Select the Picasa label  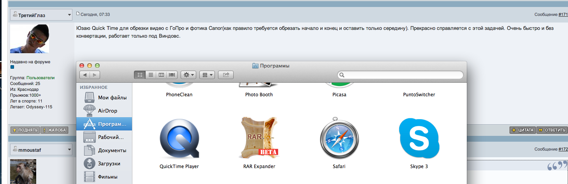tap(339, 94)
